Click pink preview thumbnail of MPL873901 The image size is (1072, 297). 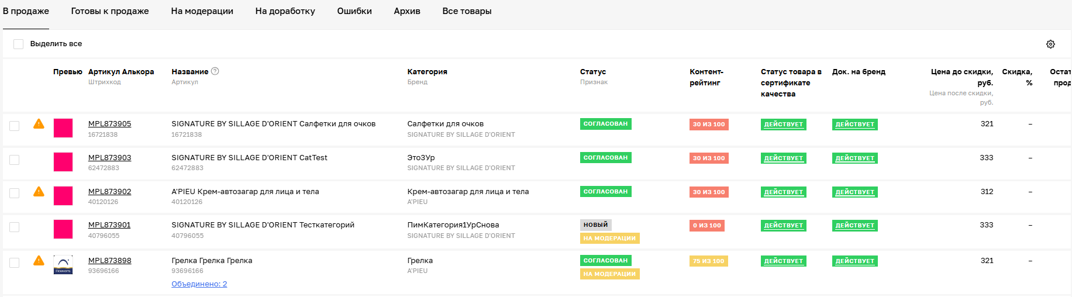coord(63,229)
